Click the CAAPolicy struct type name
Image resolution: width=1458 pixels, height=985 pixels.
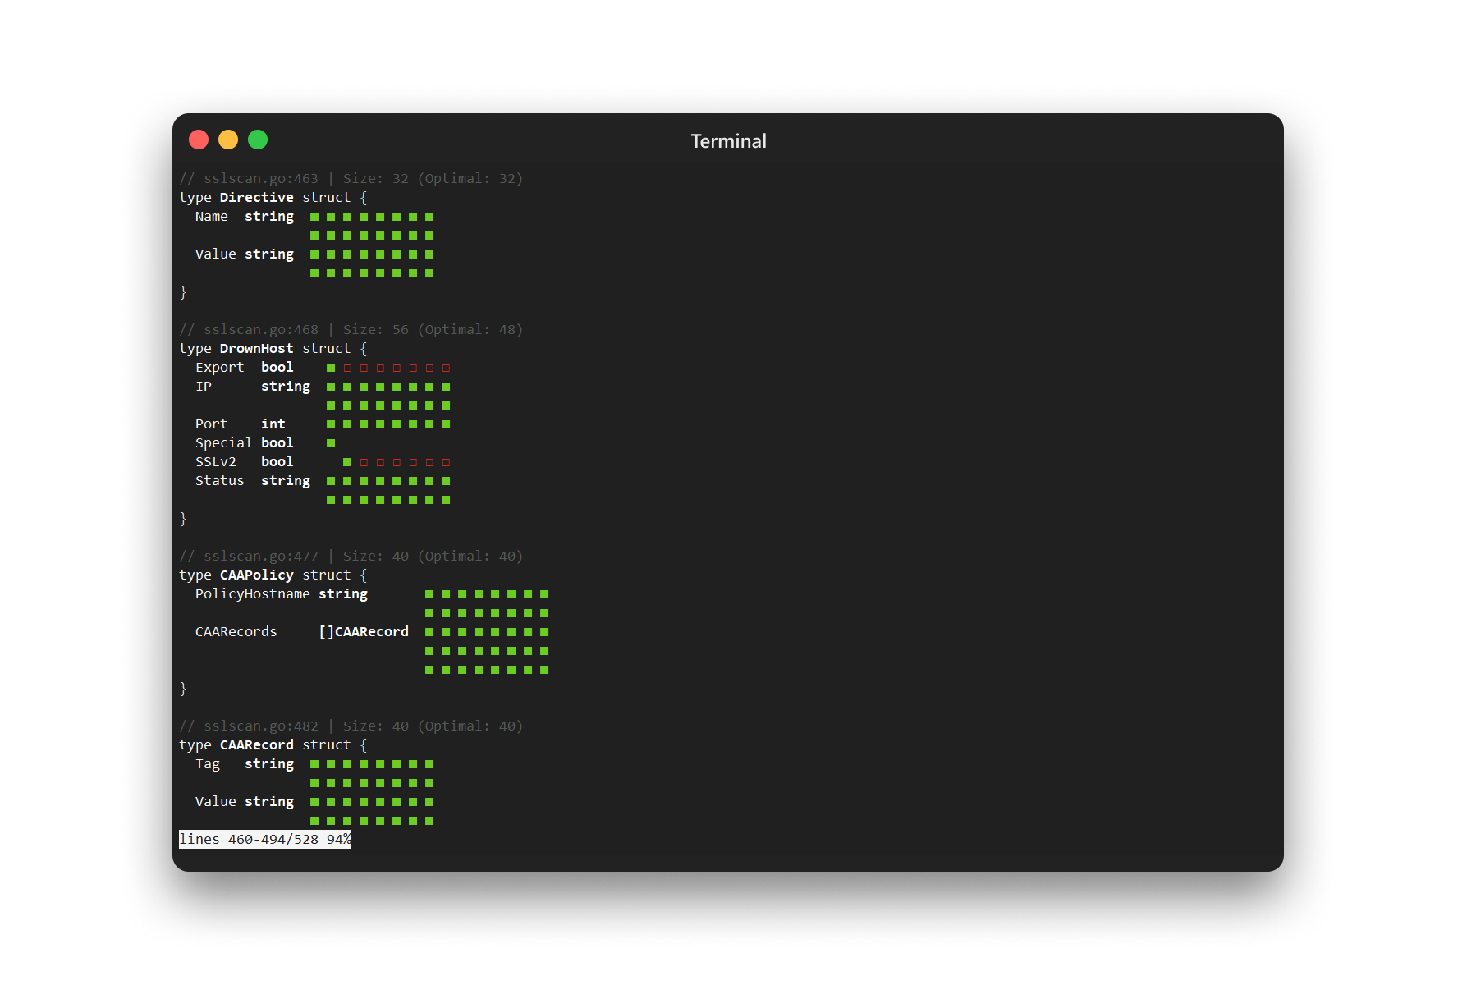coord(256,575)
